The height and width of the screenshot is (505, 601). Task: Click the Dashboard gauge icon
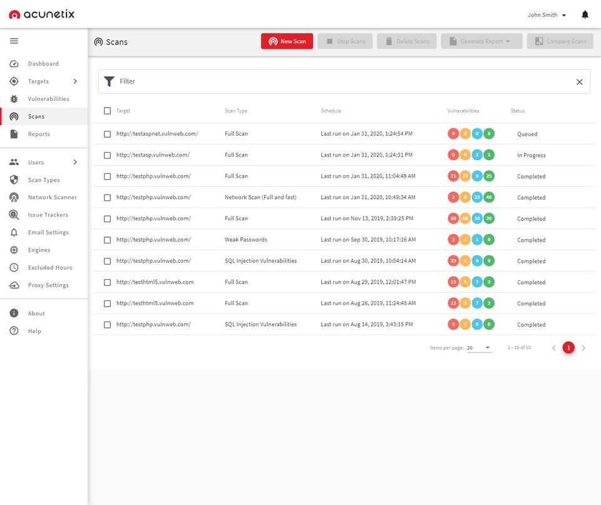pyautogui.click(x=14, y=64)
